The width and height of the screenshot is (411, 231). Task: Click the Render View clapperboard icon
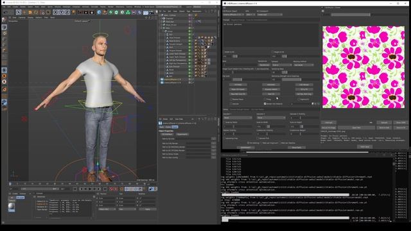[80, 12]
